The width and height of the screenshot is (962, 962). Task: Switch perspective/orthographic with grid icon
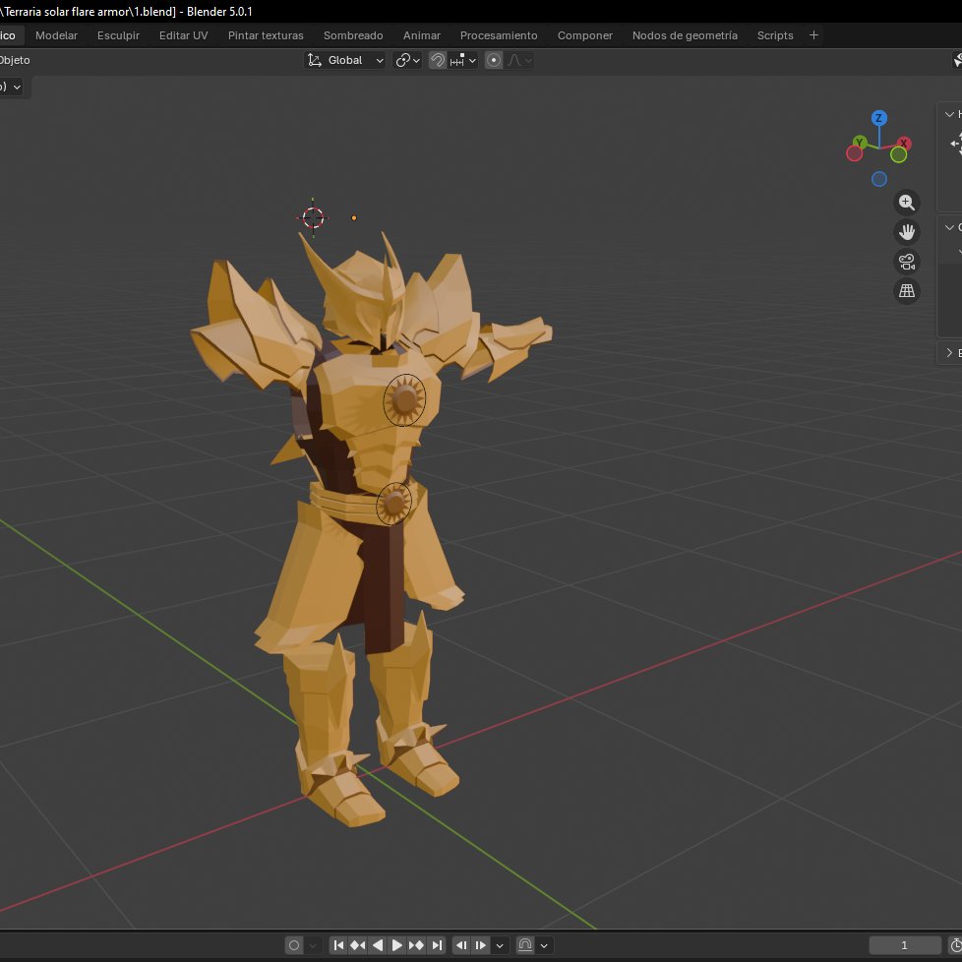[x=907, y=291]
